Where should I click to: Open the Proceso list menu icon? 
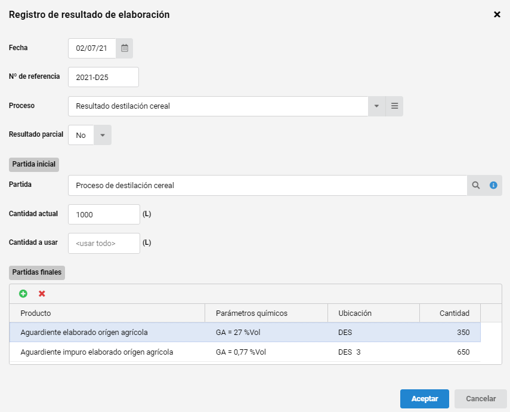click(x=394, y=106)
